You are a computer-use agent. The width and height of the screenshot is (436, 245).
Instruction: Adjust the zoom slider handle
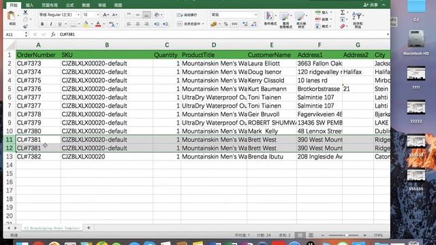347,235
